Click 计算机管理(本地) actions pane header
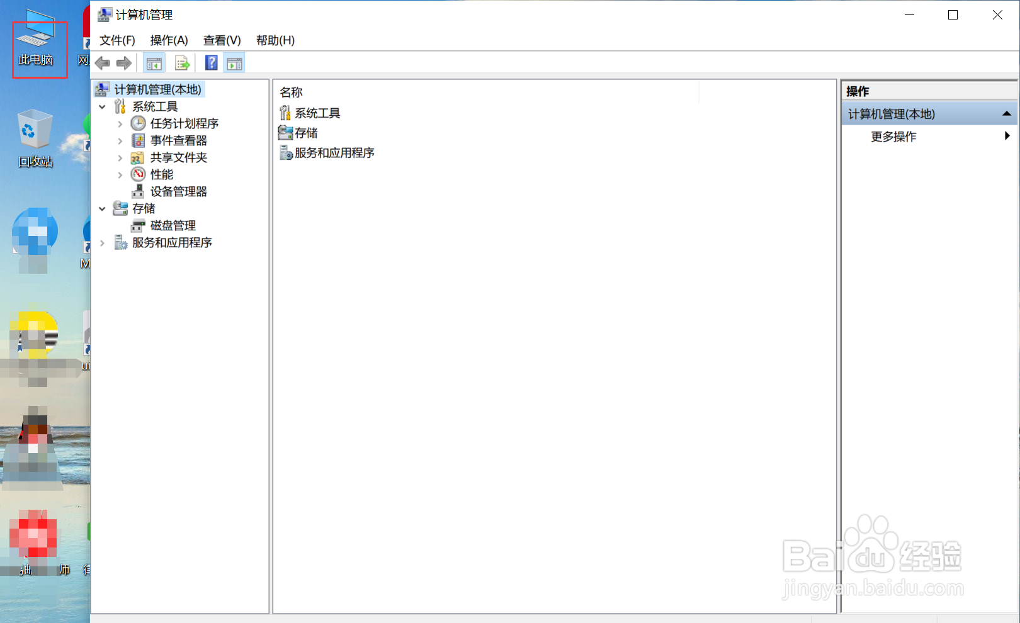Viewport: 1020px width, 623px height. pos(929,114)
